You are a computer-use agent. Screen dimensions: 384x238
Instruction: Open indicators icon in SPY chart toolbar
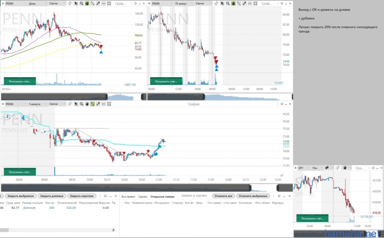(338, 168)
